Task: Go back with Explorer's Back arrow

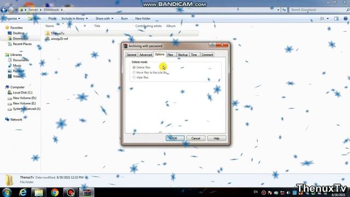Action: click(4, 10)
